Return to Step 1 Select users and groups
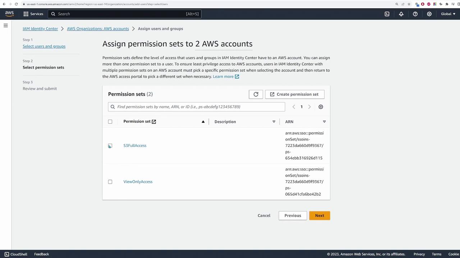The width and height of the screenshot is (460, 258). [x=44, y=46]
